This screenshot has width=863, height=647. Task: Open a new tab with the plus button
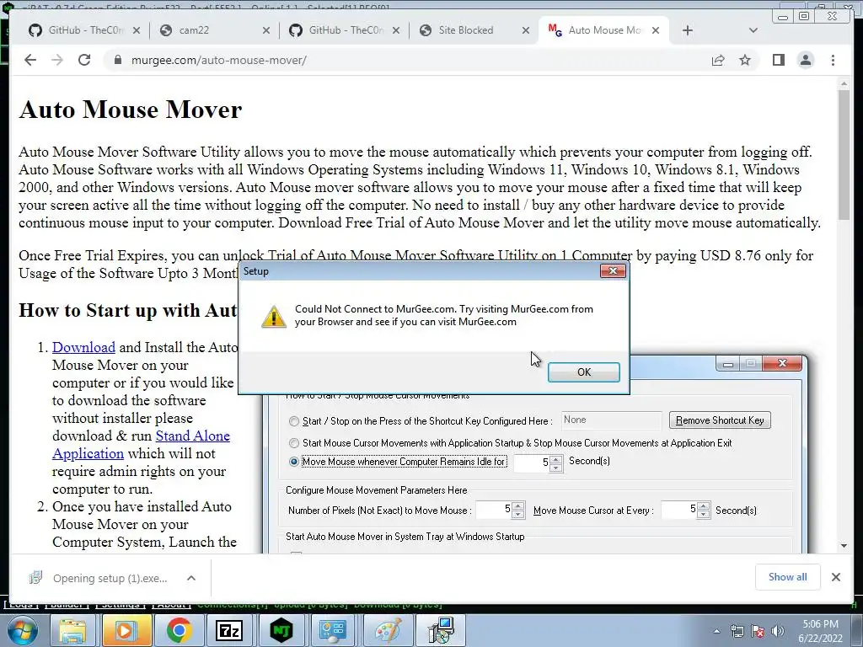[x=688, y=30]
